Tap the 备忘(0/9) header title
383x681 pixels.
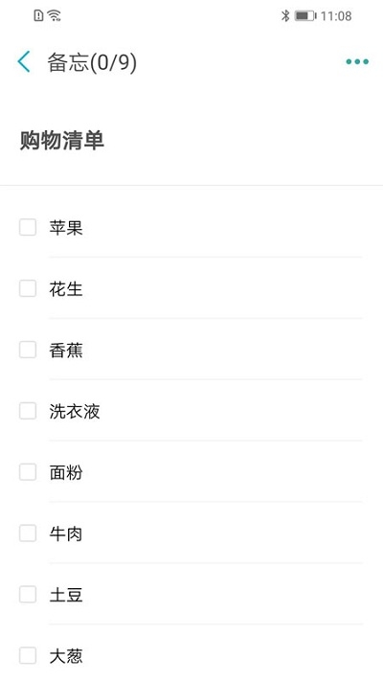click(92, 62)
